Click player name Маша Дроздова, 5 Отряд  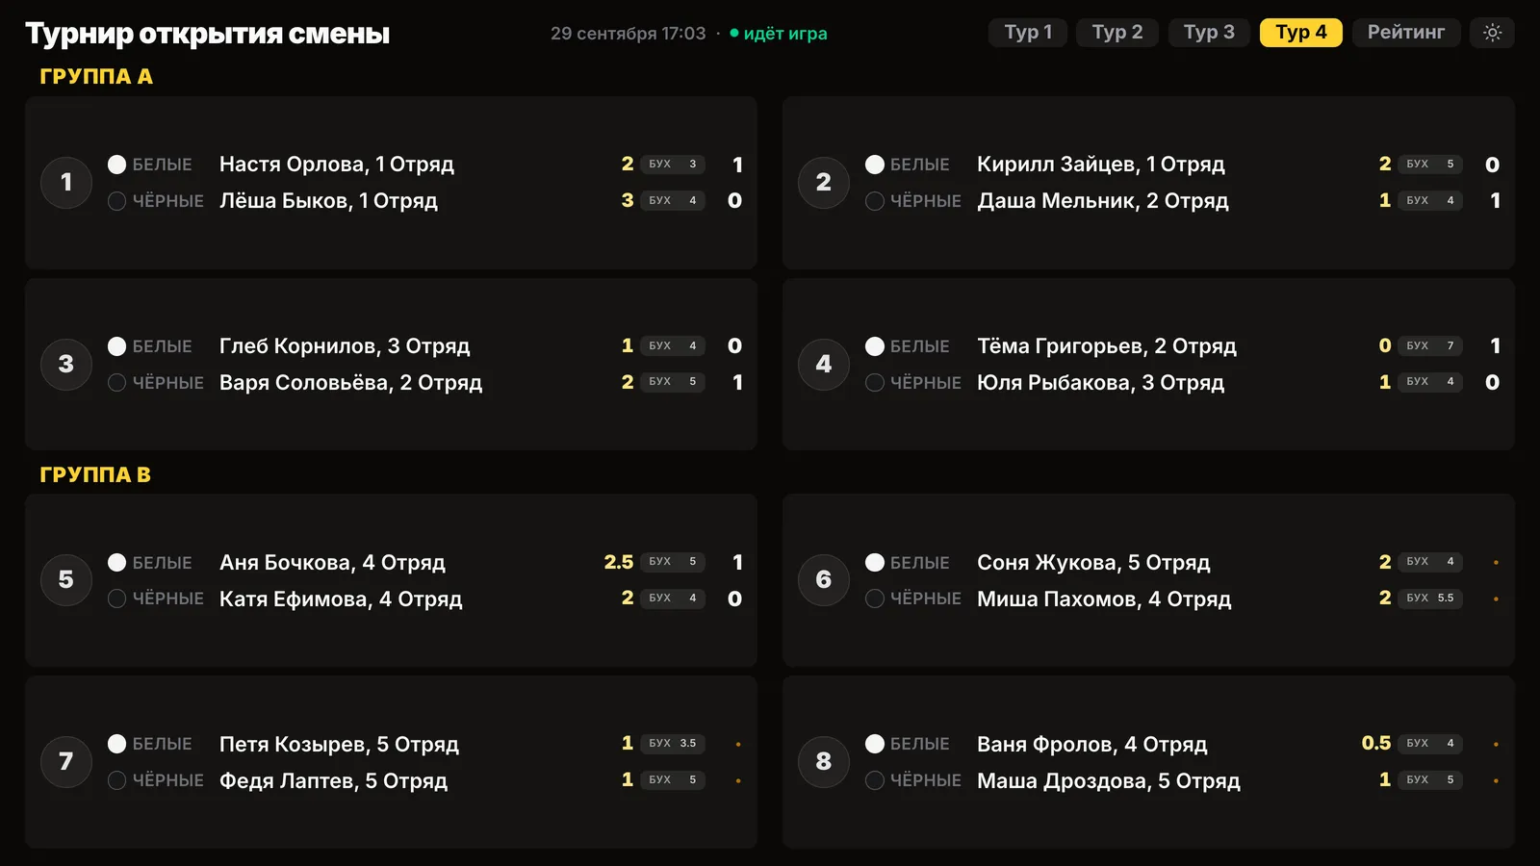pyautogui.click(x=1109, y=780)
